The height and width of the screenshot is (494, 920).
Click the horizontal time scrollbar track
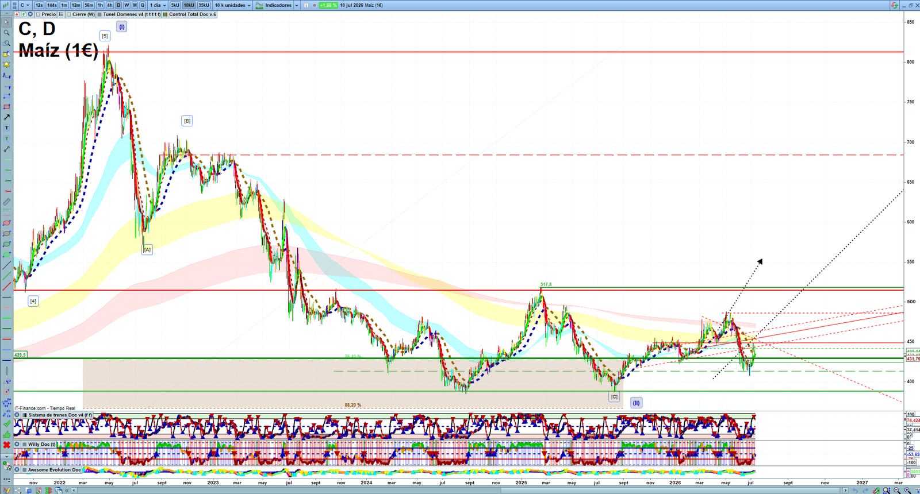pos(460,491)
